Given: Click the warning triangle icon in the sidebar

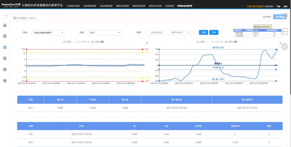Looking at the screenshot, I should tap(5, 25).
